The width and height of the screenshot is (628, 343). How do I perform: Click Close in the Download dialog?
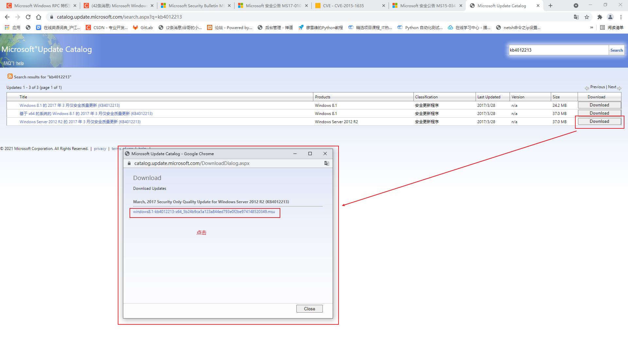point(309,308)
